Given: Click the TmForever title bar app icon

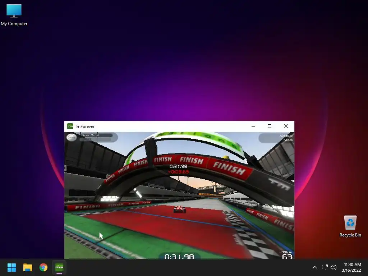Looking at the screenshot, I should (70, 126).
